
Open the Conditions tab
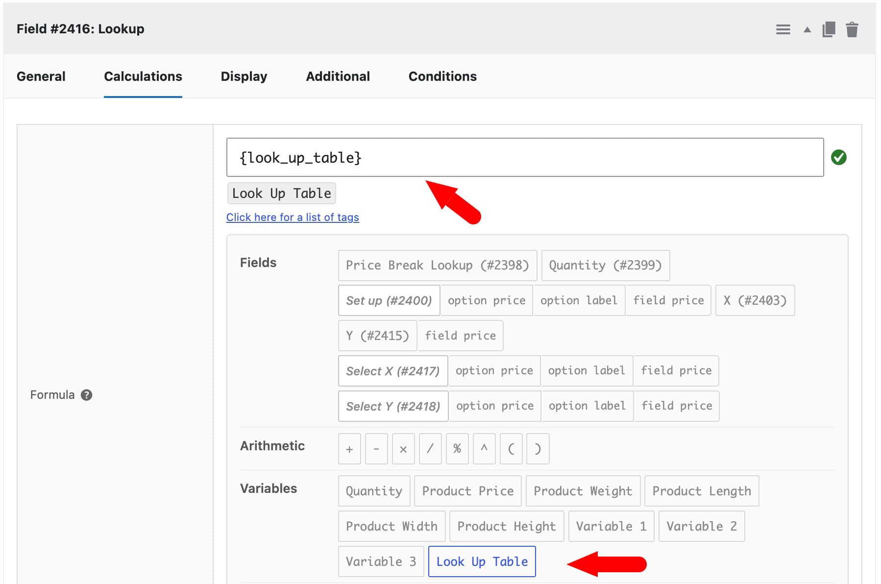442,76
